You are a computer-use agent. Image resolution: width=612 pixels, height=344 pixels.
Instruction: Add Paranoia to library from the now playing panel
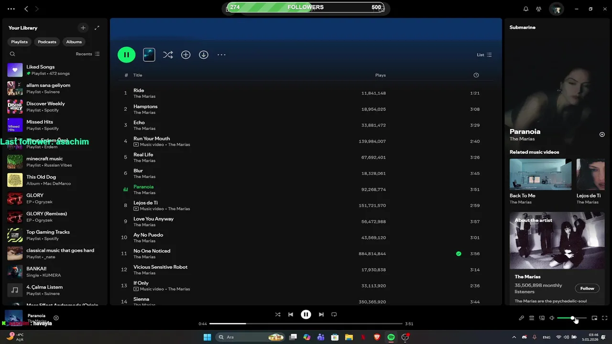coord(602,134)
